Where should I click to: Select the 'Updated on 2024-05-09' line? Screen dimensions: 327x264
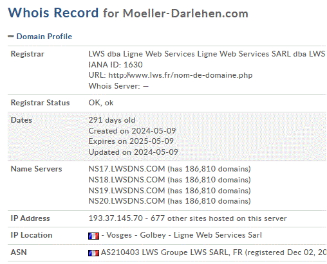(x=133, y=152)
